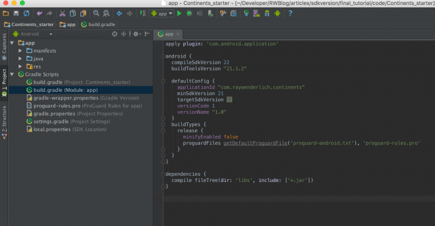The image size is (435, 226).
Task: Expand the res folder
Action: point(21,66)
